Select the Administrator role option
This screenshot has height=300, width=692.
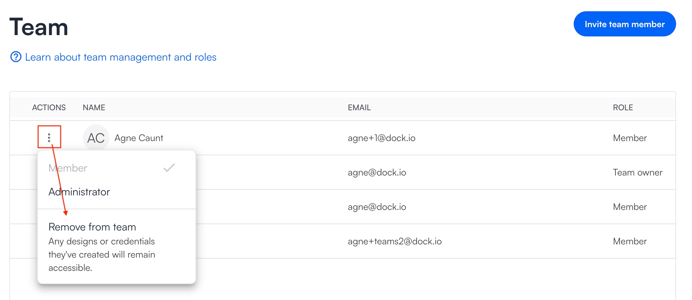79,192
